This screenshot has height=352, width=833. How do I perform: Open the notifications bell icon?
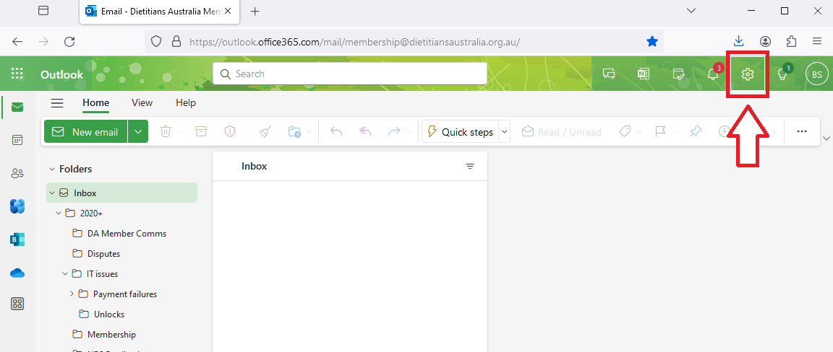tap(713, 74)
